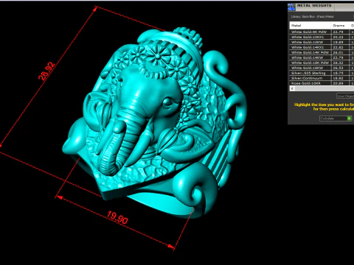This screenshot has width=354, height=265.
Task: Select the Rose Gold:10KR row
Action: (322, 83)
